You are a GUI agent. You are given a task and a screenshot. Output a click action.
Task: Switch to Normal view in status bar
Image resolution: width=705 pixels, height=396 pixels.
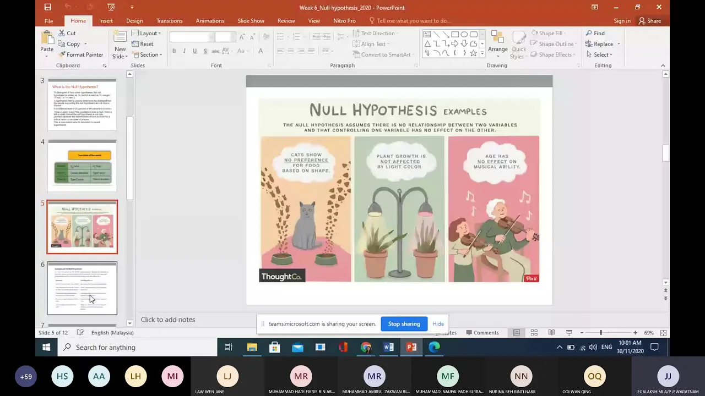516,333
